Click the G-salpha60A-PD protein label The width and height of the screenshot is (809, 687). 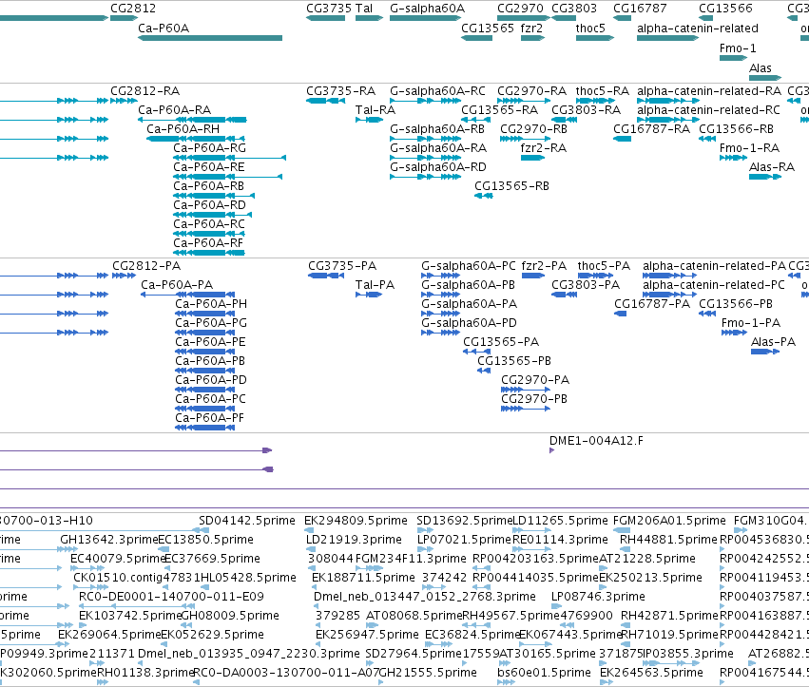tap(469, 323)
